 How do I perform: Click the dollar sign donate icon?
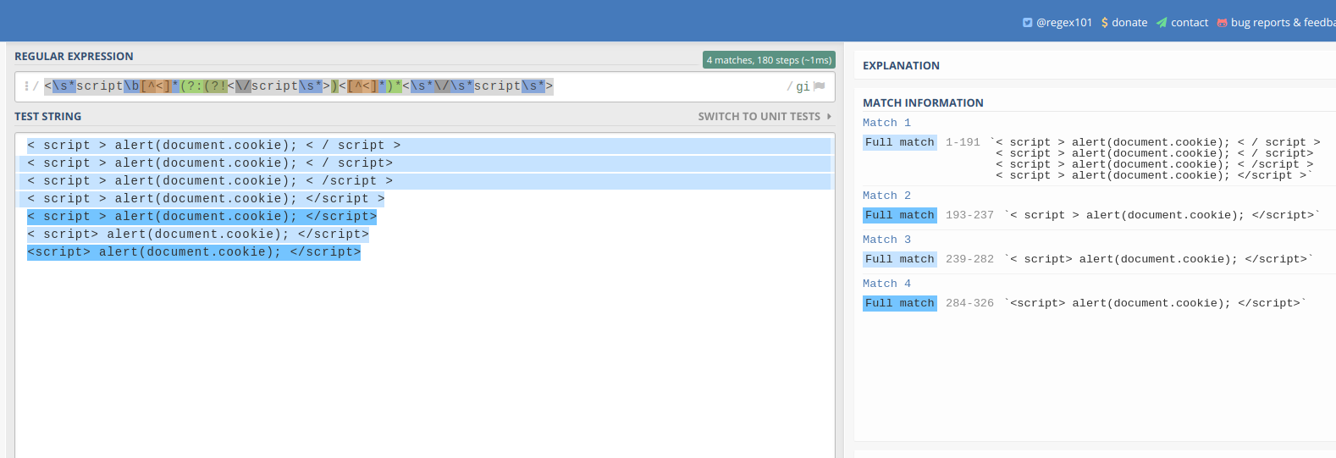click(1105, 23)
